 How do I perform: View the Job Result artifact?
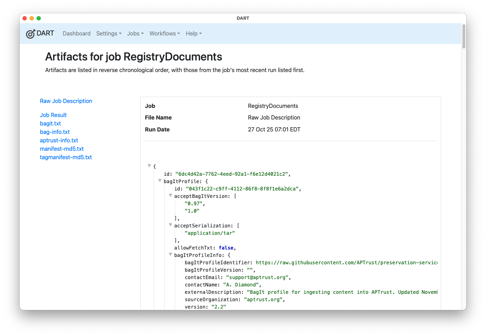click(x=53, y=115)
